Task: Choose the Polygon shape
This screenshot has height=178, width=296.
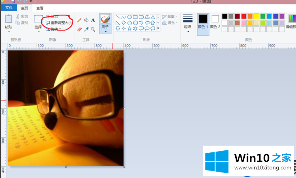Action: (147, 17)
